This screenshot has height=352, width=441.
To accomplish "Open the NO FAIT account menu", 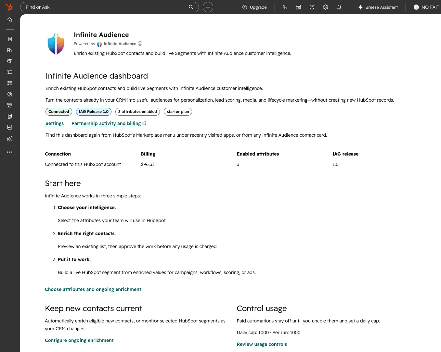I will click(x=426, y=7).
